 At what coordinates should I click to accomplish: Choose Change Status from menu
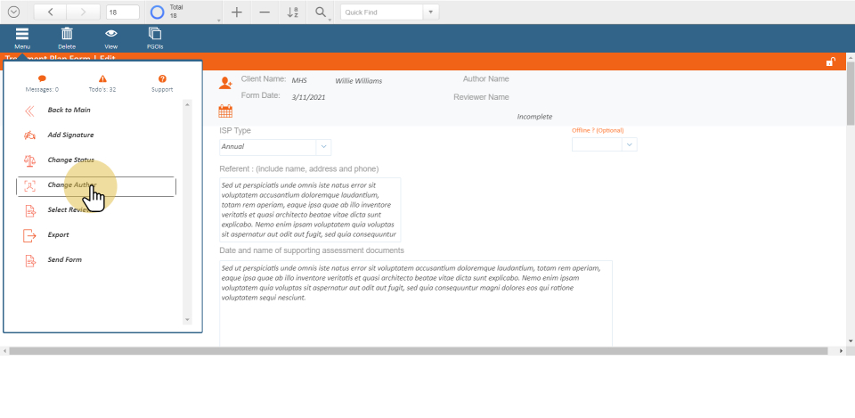pyautogui.click(x=70, y=160)
